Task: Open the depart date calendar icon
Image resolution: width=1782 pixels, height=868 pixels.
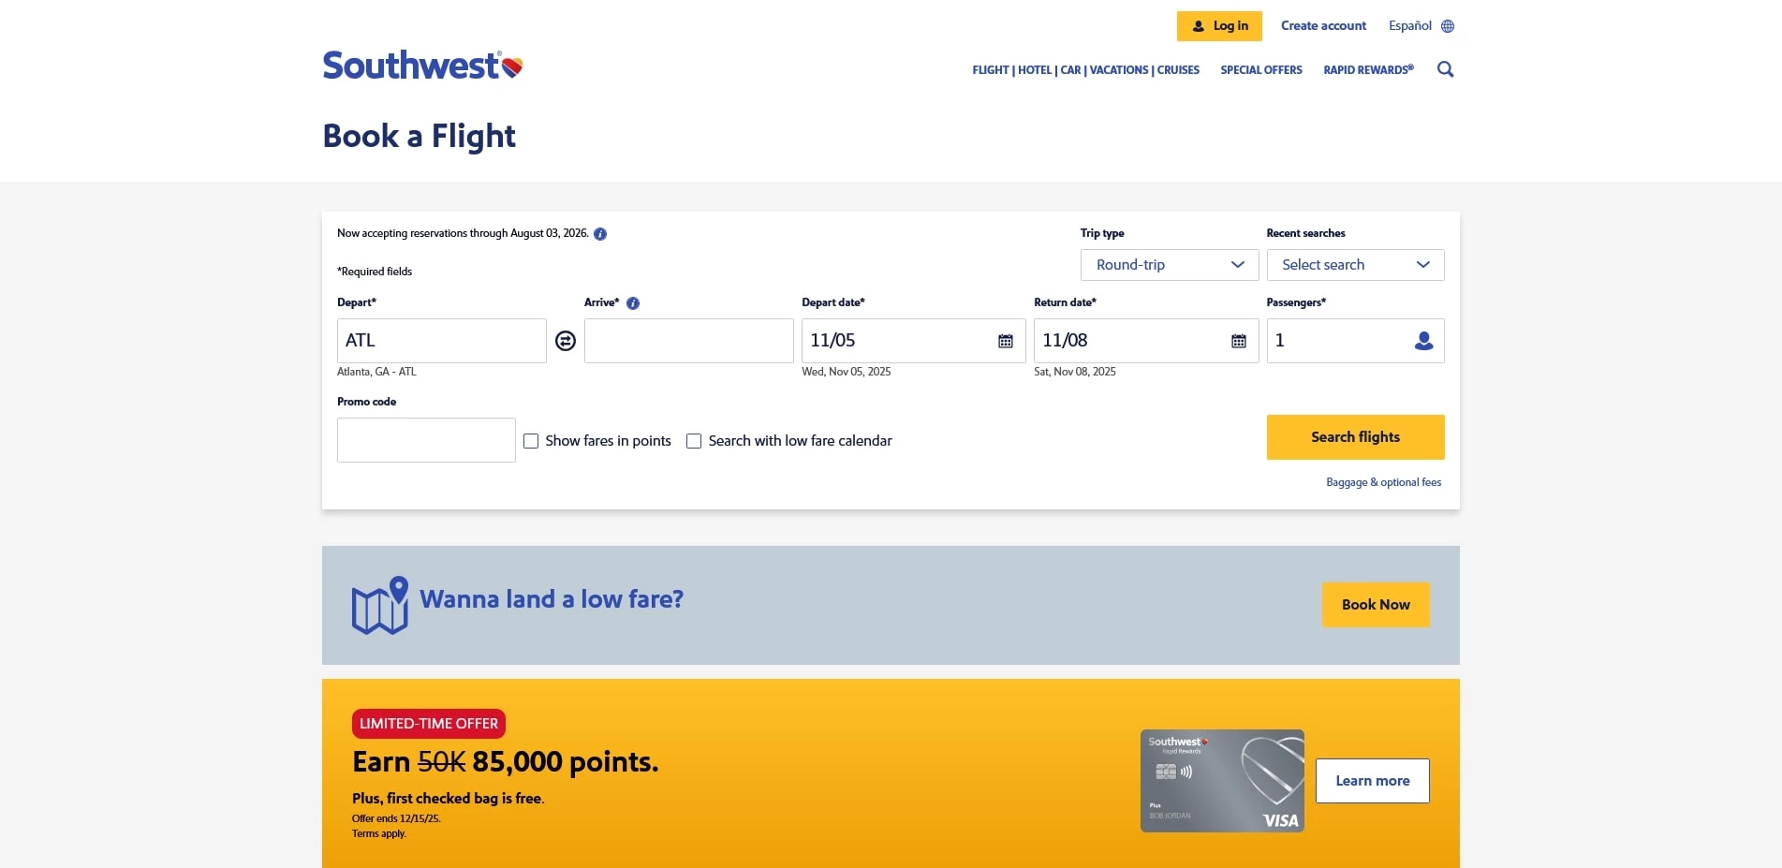Action: pos(1006,341)
